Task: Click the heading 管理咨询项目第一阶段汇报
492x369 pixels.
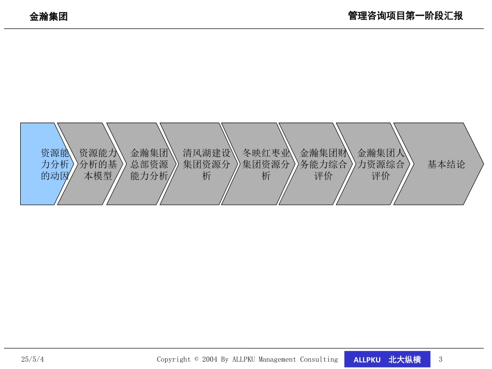Action: click(406, 16)
